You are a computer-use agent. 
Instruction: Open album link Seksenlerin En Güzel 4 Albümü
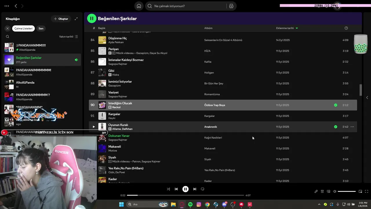tap(223, 40)
